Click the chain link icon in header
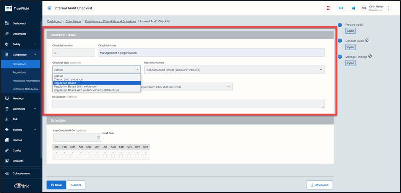 341,8
